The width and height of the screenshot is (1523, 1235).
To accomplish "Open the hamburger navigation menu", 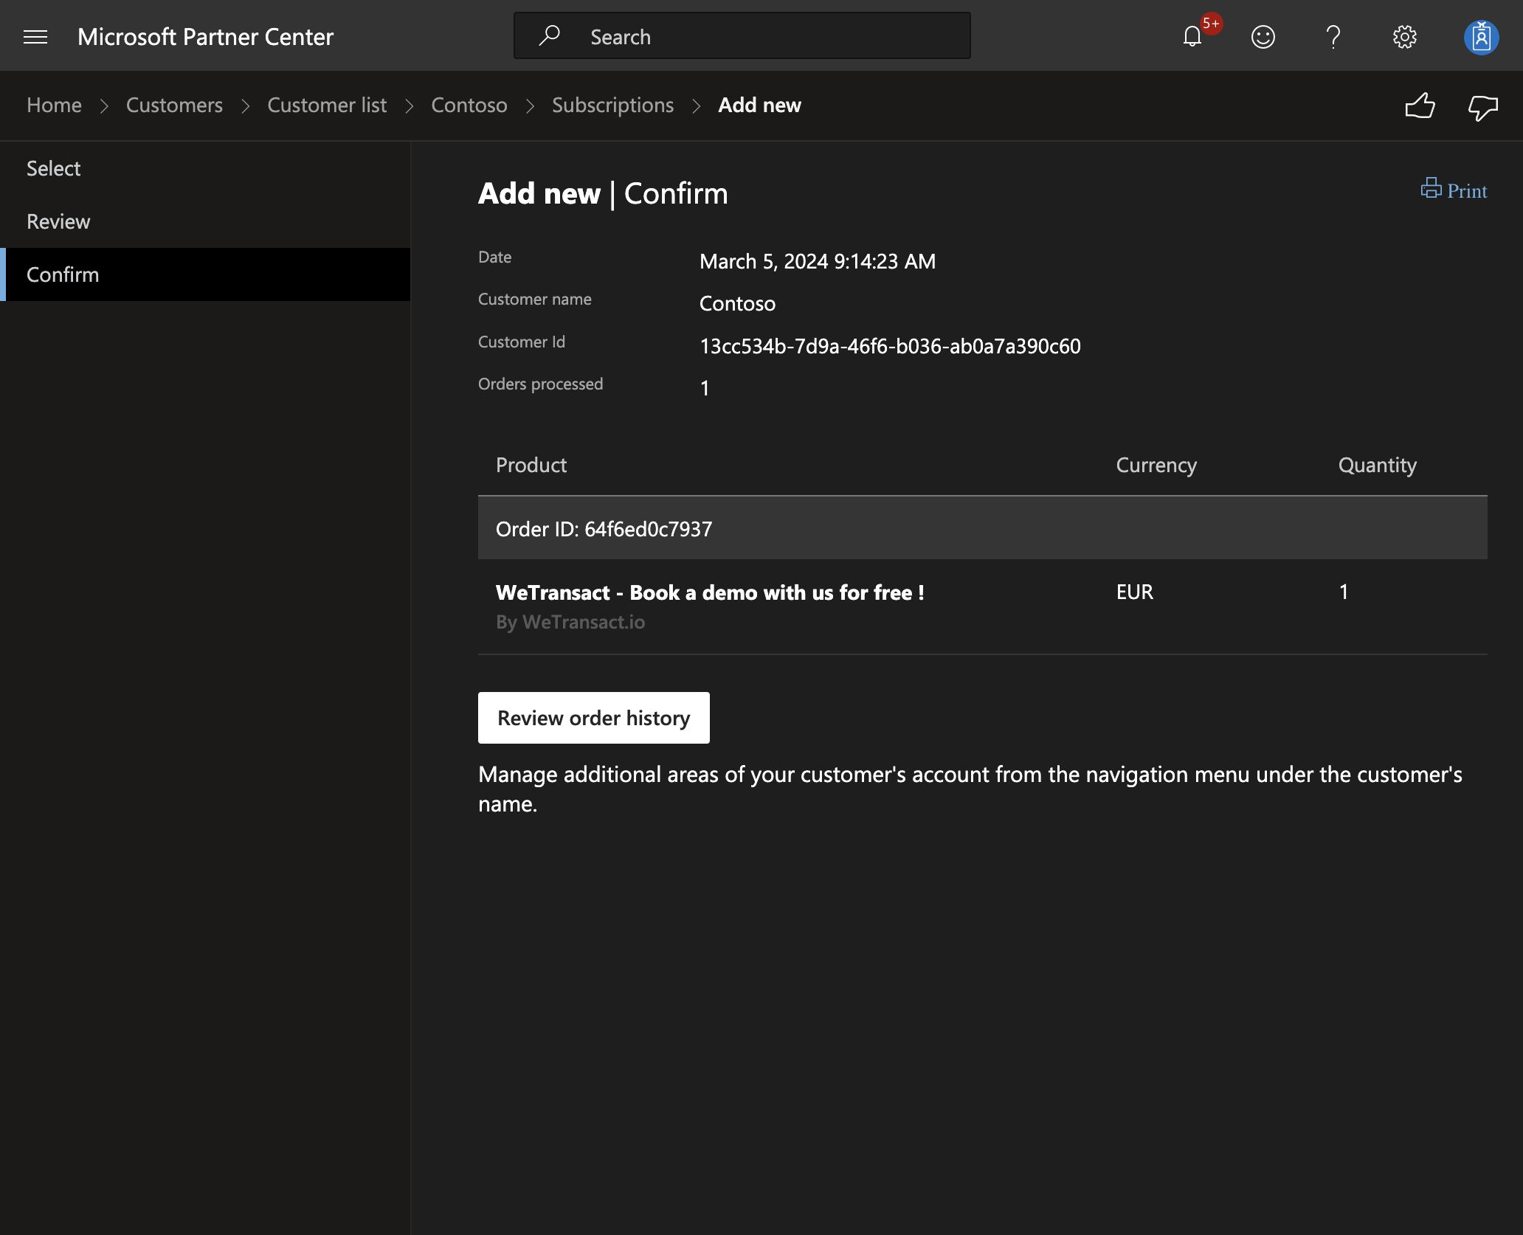I will (35, 37).
